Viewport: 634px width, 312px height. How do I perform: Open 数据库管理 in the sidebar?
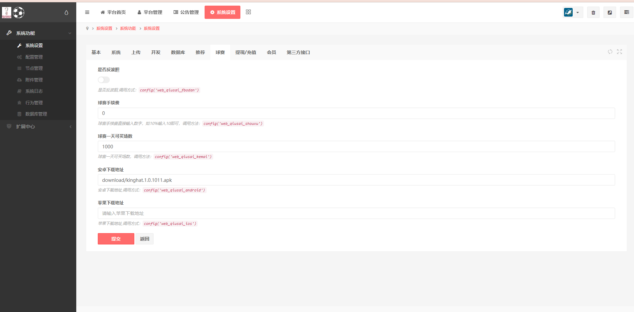point(36,114)
